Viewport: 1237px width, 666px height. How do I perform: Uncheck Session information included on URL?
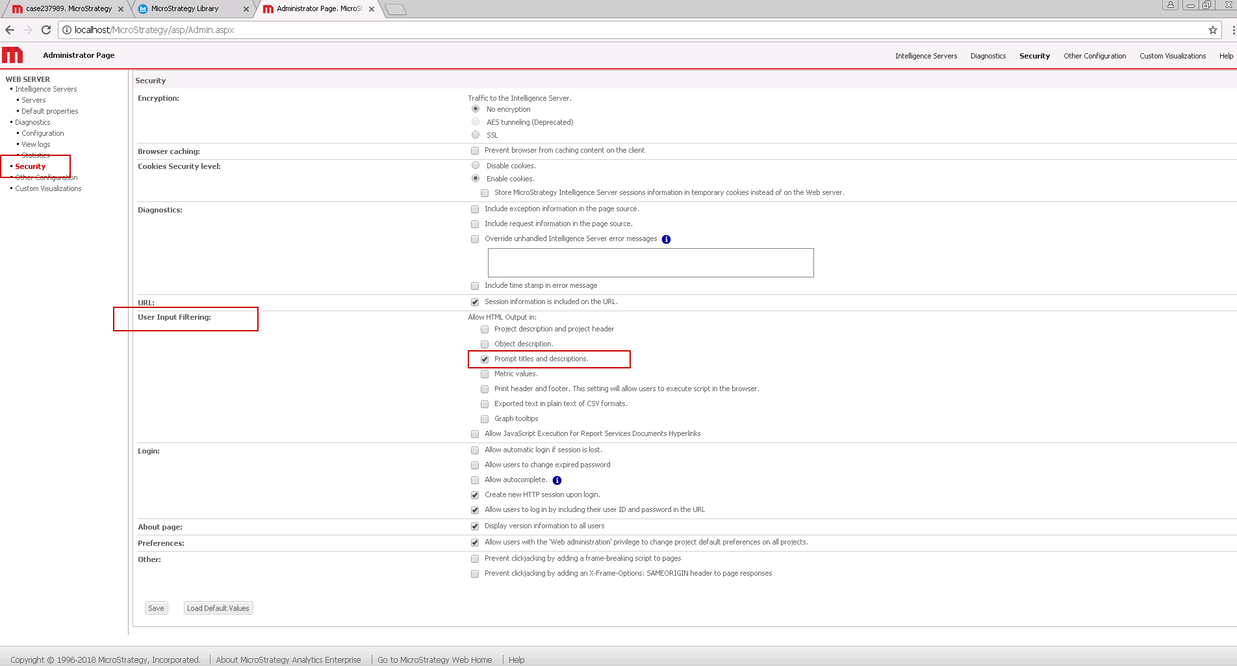(475, 302)
